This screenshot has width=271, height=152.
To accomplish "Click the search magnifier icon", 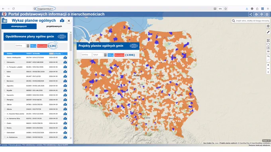I will coord(234,21).
